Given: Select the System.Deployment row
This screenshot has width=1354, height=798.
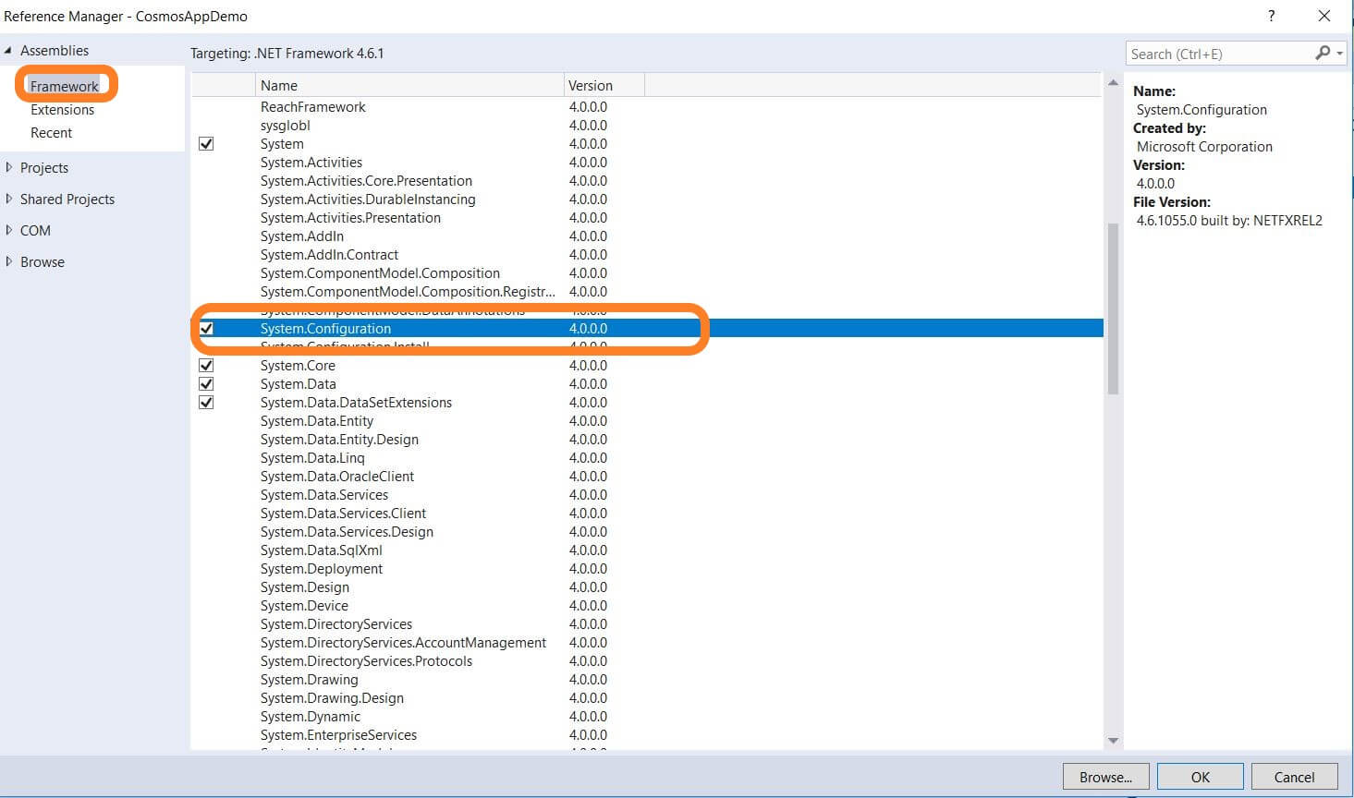Looking at the screenshot, I should [647, 569].
